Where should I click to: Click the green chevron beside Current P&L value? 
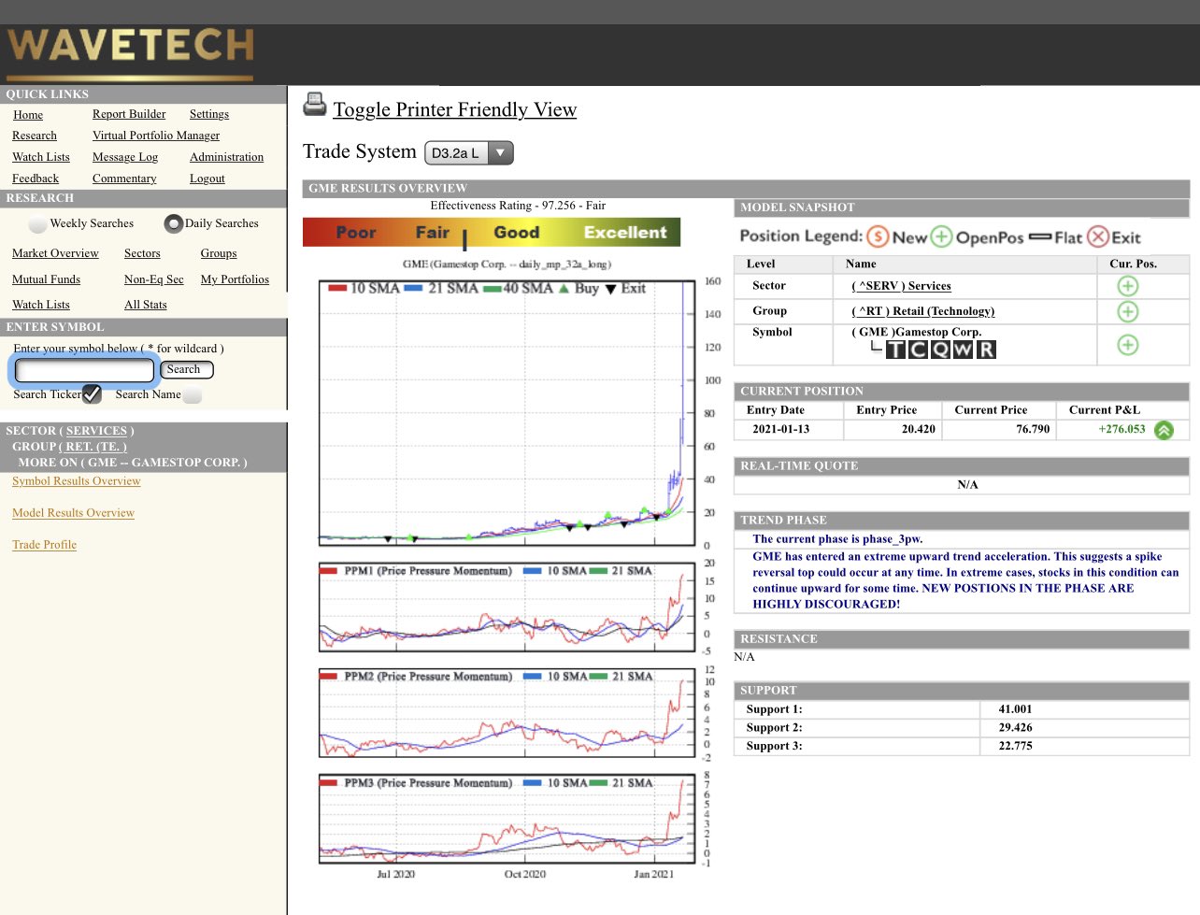(1164, 430)
